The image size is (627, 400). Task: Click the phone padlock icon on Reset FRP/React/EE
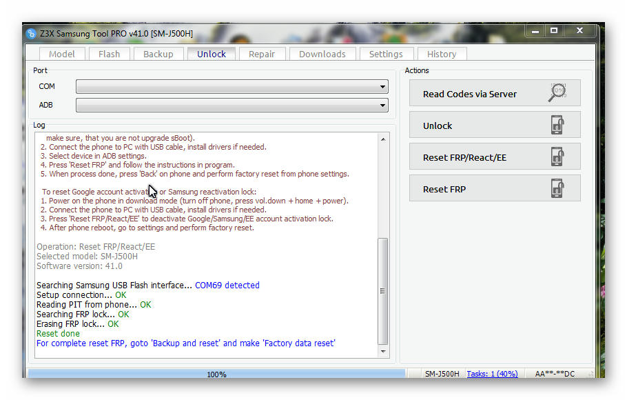[x=557, y=157]
